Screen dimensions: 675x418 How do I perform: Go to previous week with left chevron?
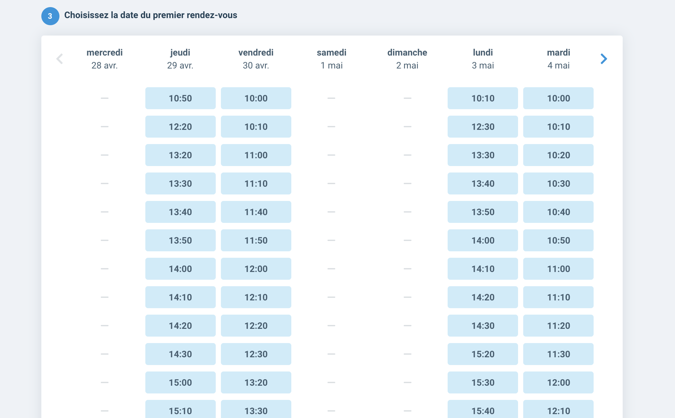pos(59,59)
